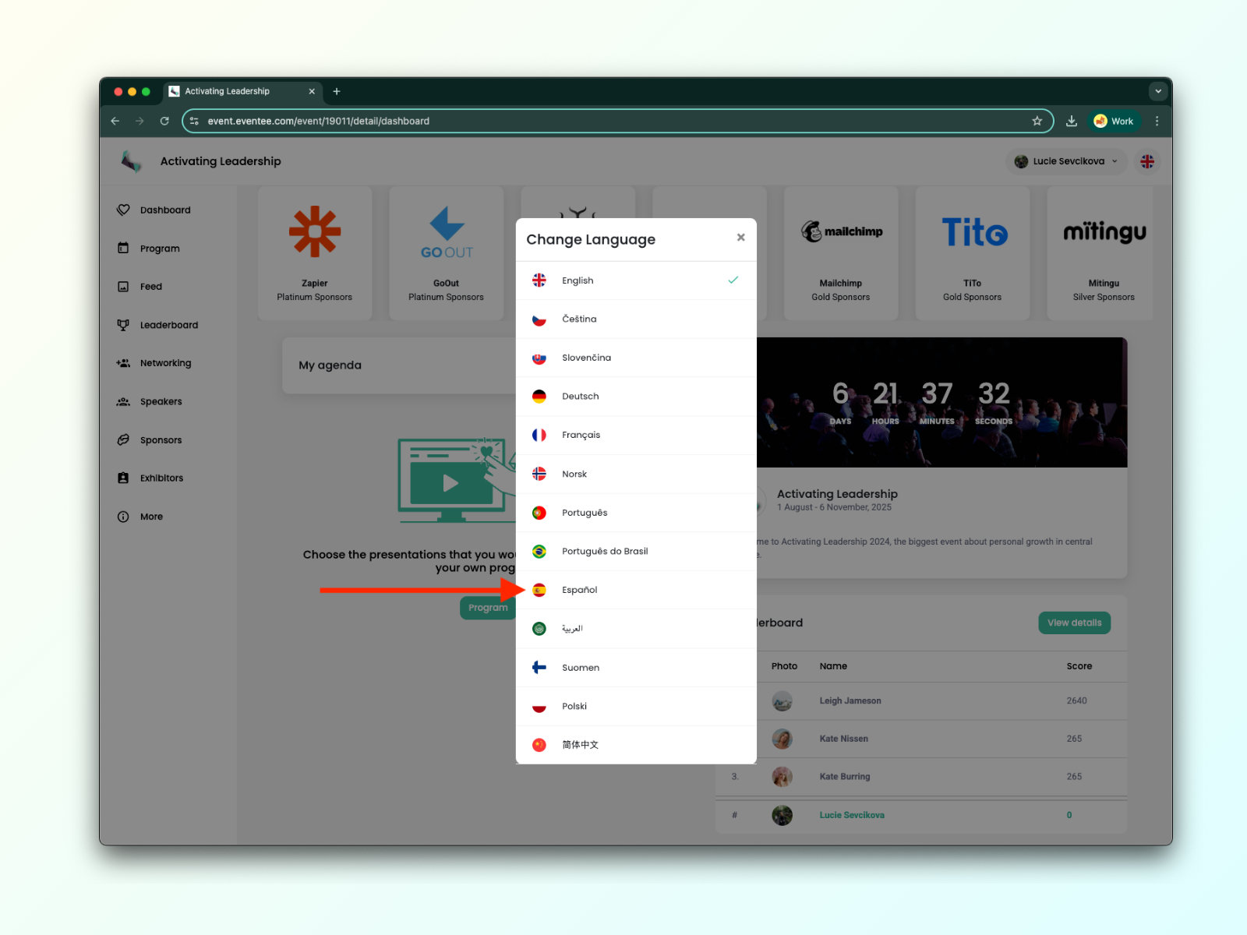
Task: Click the Brazilian flag icon
Action: click(x=539, y=551)
